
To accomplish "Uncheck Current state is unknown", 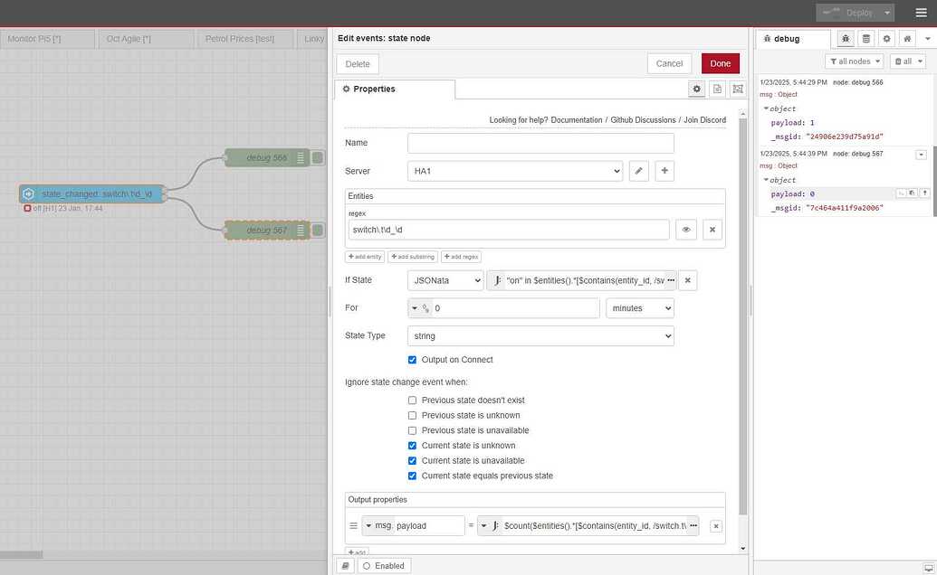I will coord(412,446).
